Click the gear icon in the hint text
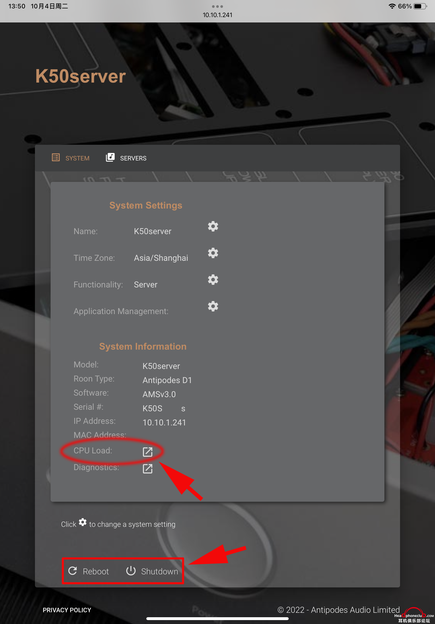Screen dimensions: 435x624 pos(83,522)
